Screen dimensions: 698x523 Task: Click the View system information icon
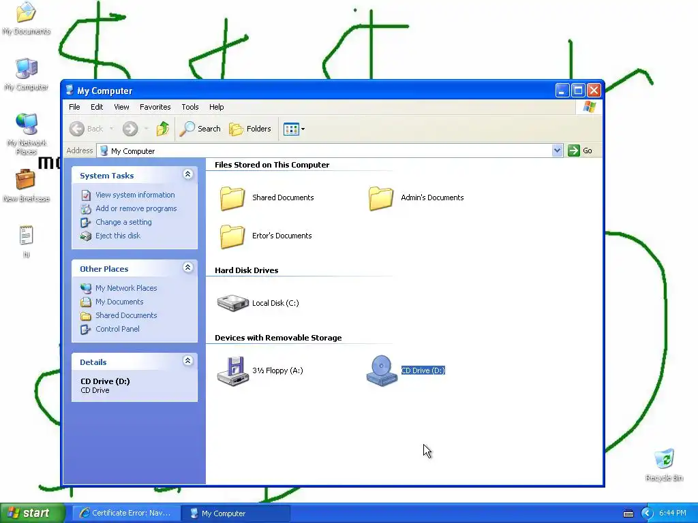86,195
